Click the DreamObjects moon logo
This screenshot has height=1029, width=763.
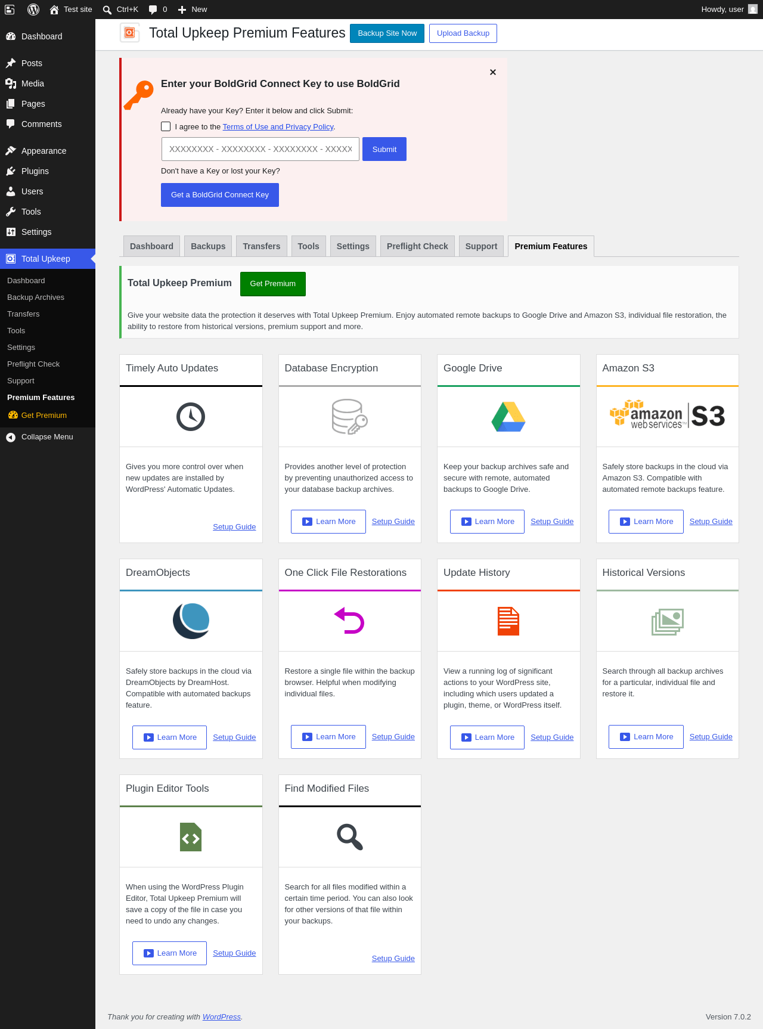tap(191, 621)
